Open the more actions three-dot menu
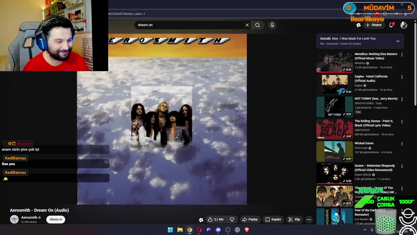 tap(309, 219)
